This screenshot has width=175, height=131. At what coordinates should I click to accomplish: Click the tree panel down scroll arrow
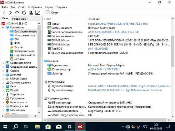click(39, 112)
